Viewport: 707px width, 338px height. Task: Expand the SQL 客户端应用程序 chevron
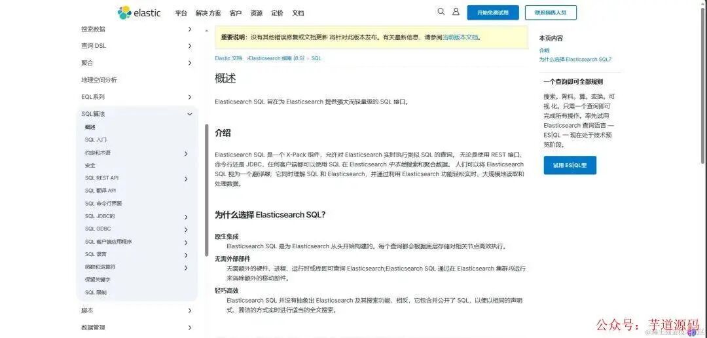pyautogui.click(x=186, y=243)
